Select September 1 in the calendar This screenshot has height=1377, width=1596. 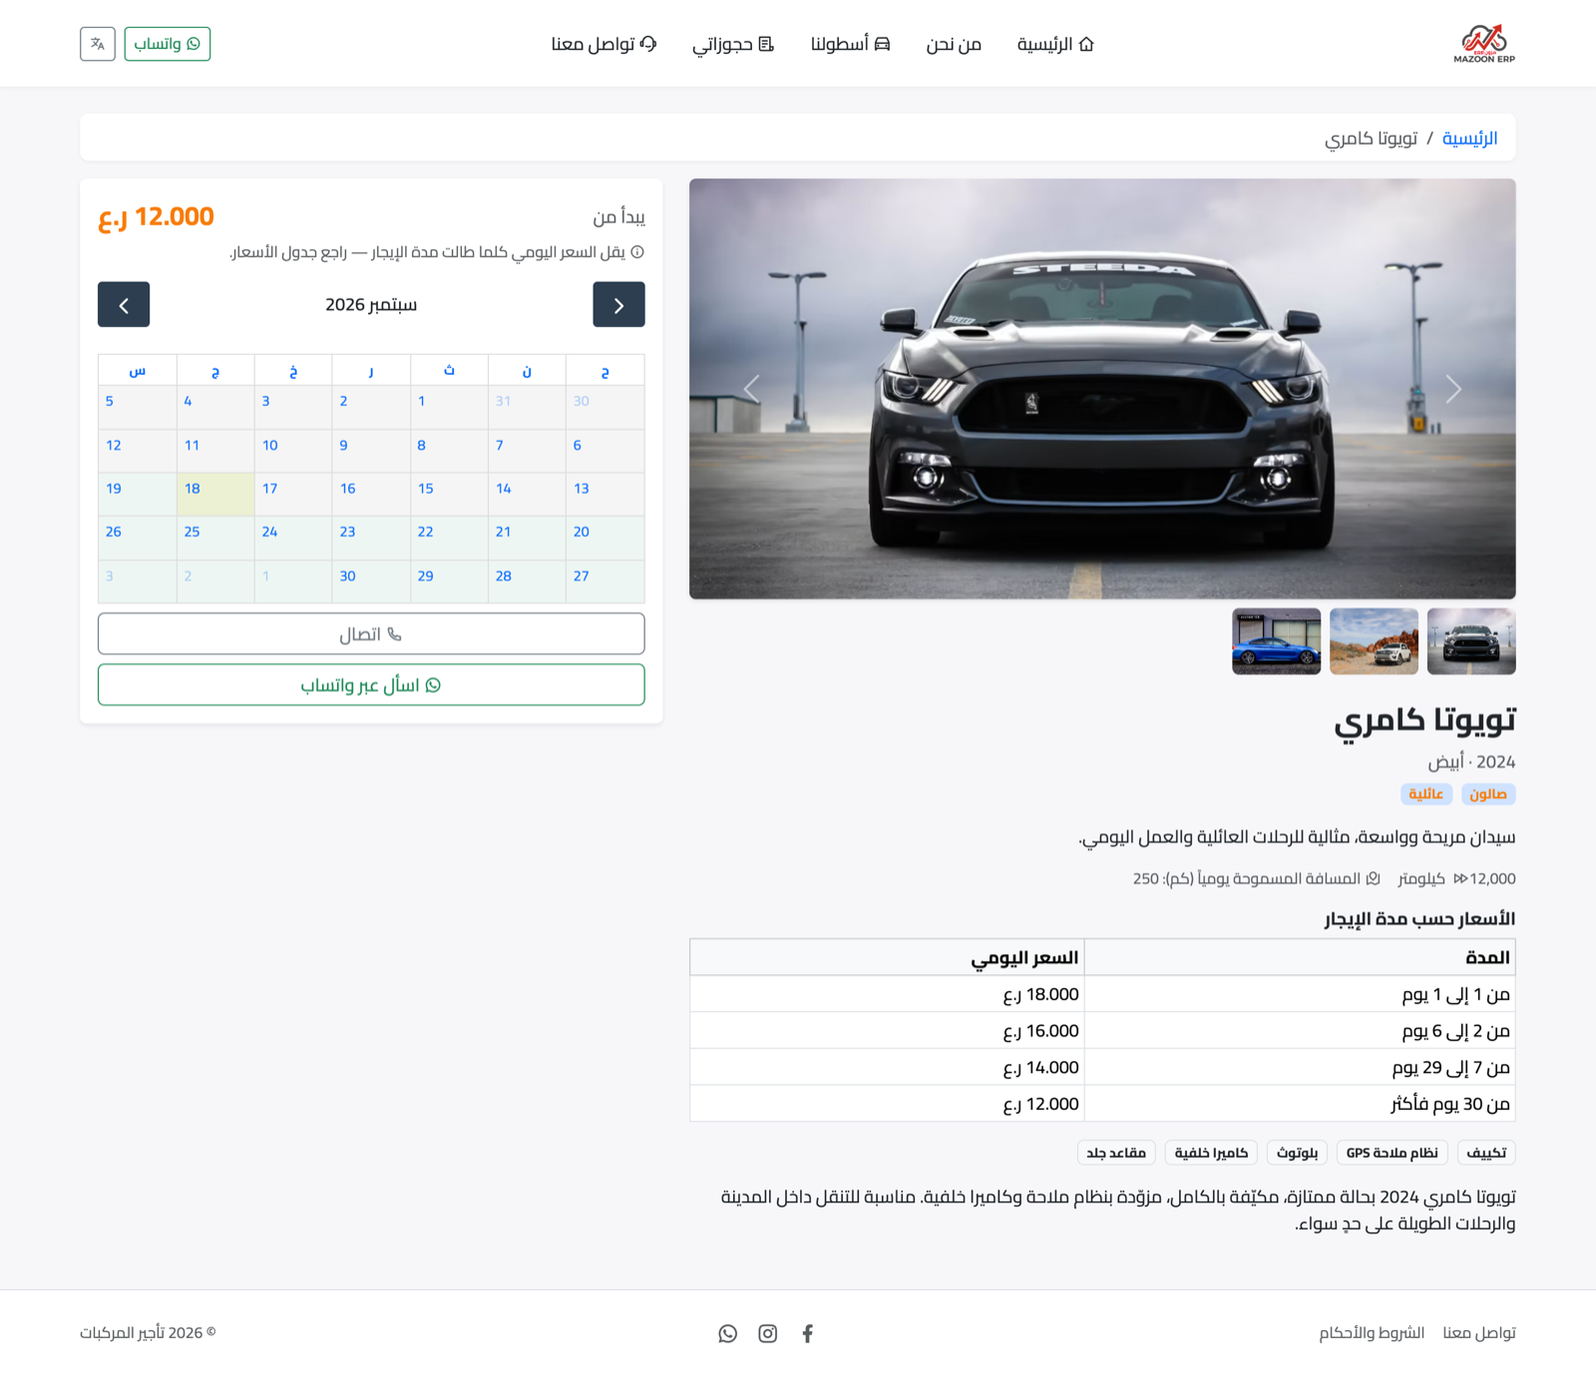tap(449, 407)
